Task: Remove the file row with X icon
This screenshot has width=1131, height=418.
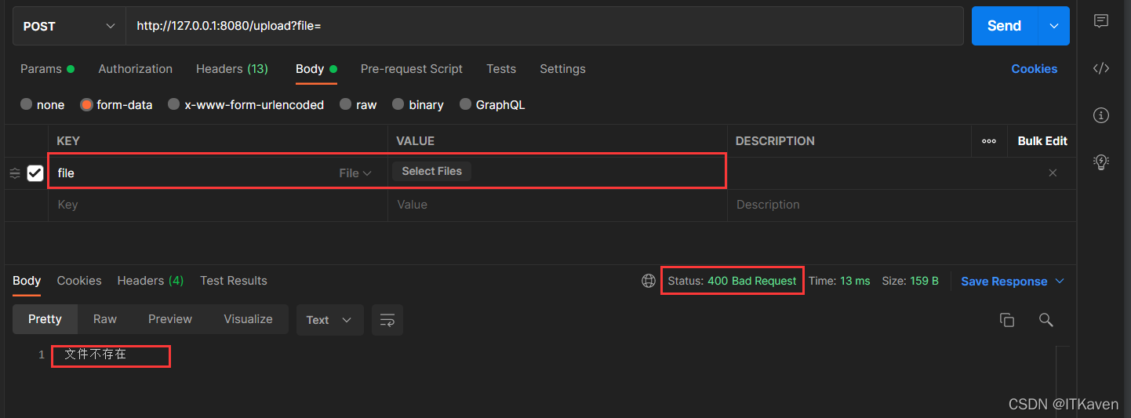Action: [1053, 173]
